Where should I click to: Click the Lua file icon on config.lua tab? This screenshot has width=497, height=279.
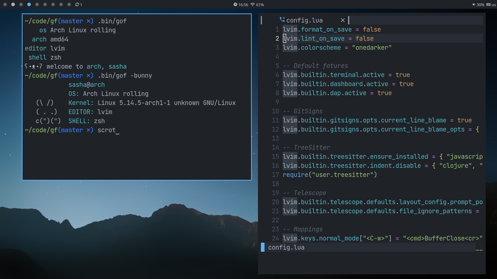(x=282, y=20)
